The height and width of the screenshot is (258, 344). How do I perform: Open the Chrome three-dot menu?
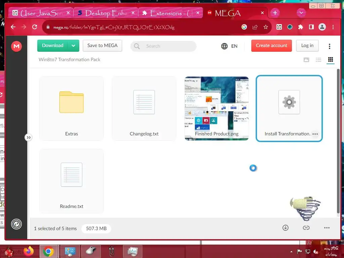click(x=333, y=27)
